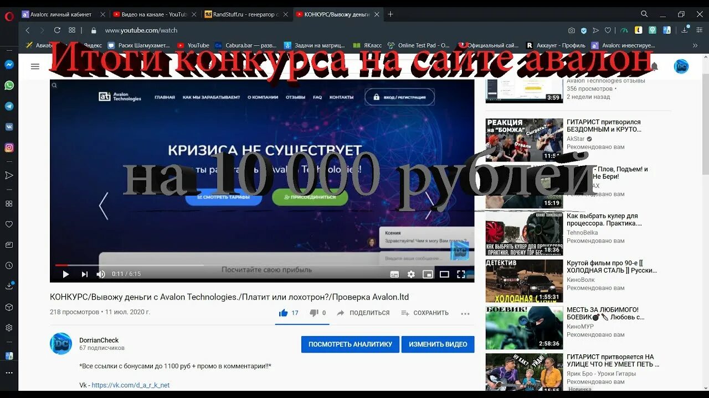Open Instagram in Opera sidebar

(x=9, y=148)
